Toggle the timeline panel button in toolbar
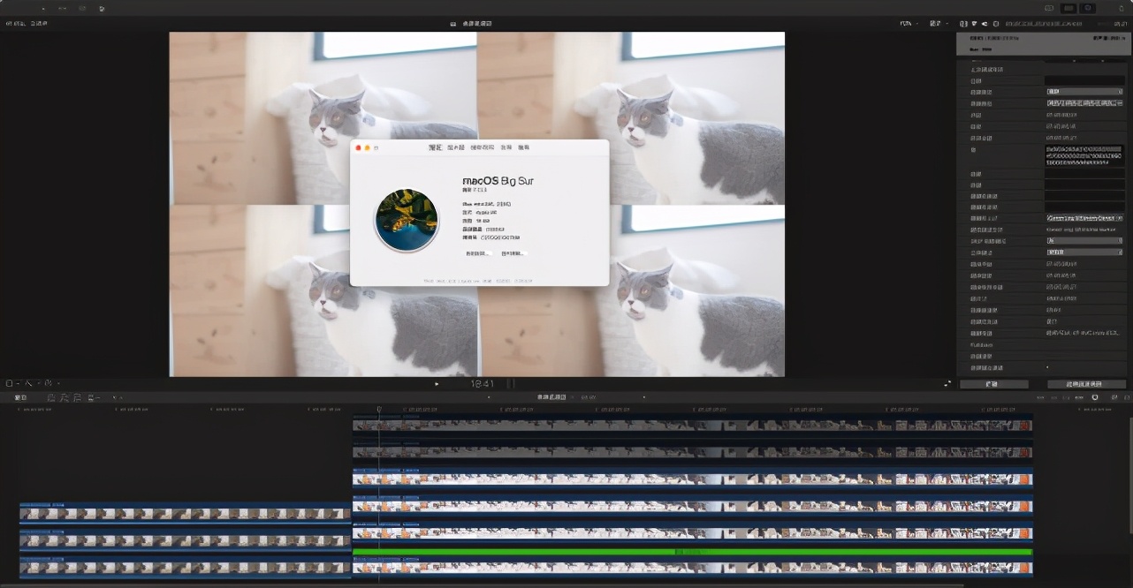This screenshot has height=588, width=1133. point(1068,8)
